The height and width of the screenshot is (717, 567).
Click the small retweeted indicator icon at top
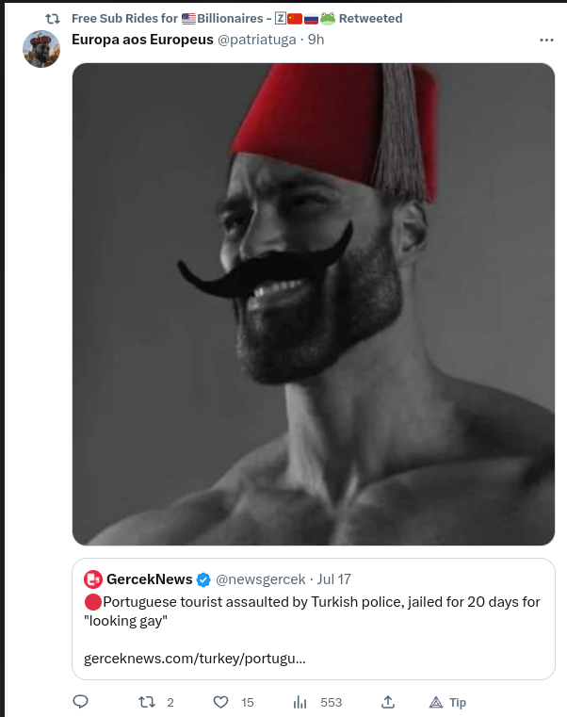coord(53,18)
